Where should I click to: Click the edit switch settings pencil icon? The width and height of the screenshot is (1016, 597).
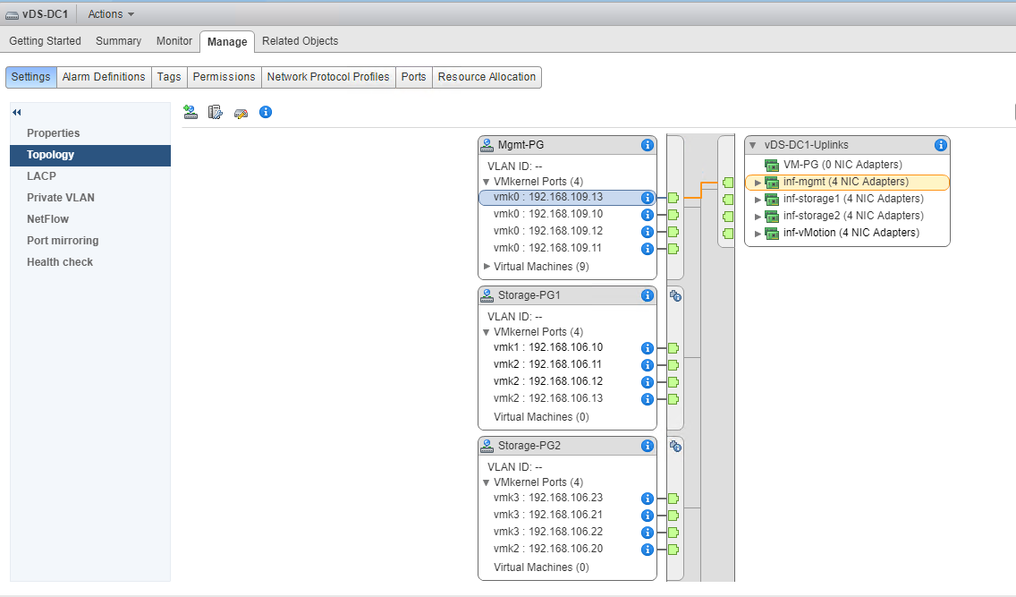click(x=241, y=113)
